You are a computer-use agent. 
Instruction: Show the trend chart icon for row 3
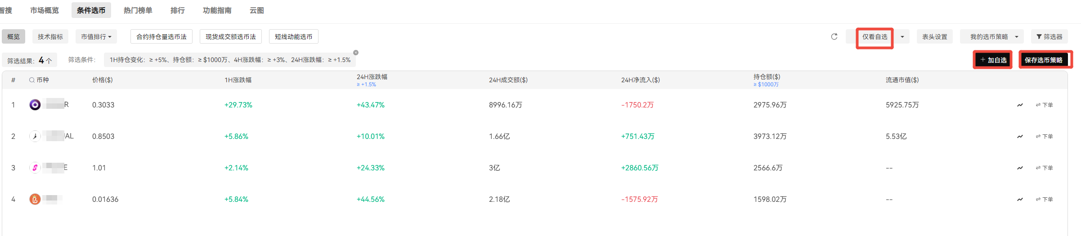pyautogui.click(x=1020, y=168)
